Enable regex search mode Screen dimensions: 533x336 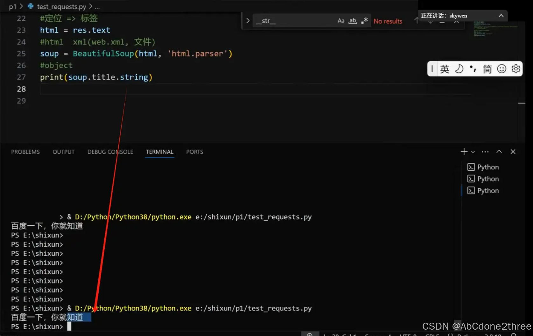pyautogui.click(x=364, y=21)
